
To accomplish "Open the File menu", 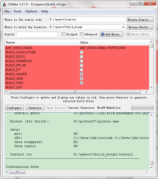I will tap(7, 11).
